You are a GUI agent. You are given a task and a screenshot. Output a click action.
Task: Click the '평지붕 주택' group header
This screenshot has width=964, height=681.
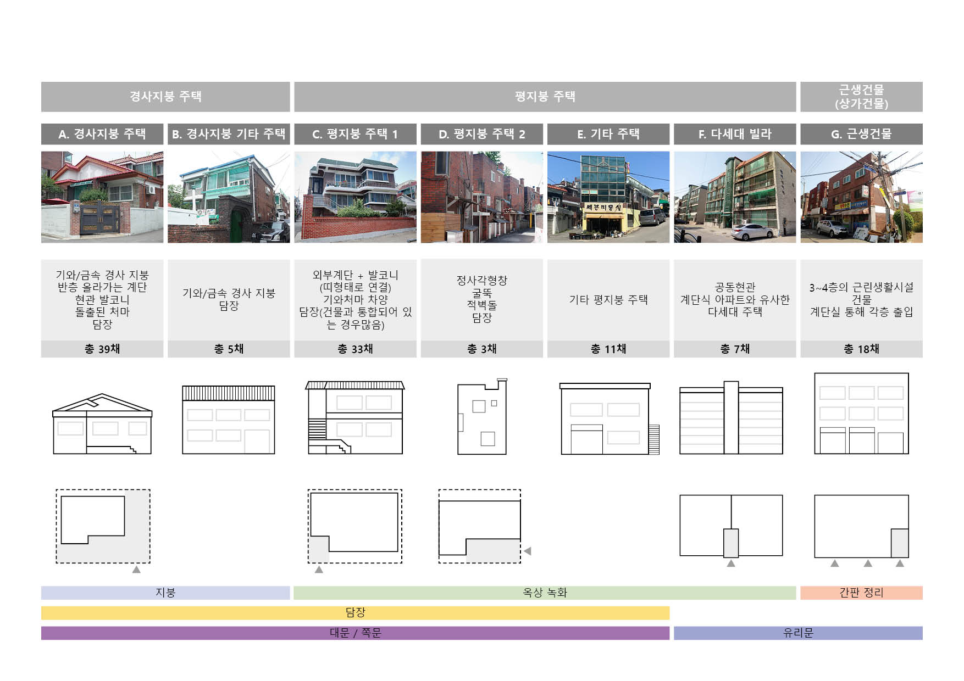tap(545, 97)
